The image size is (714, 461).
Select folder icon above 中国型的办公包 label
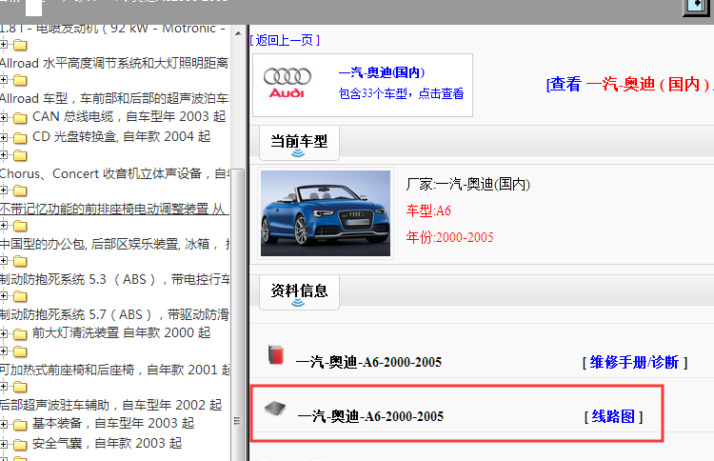tap(20, 226)
